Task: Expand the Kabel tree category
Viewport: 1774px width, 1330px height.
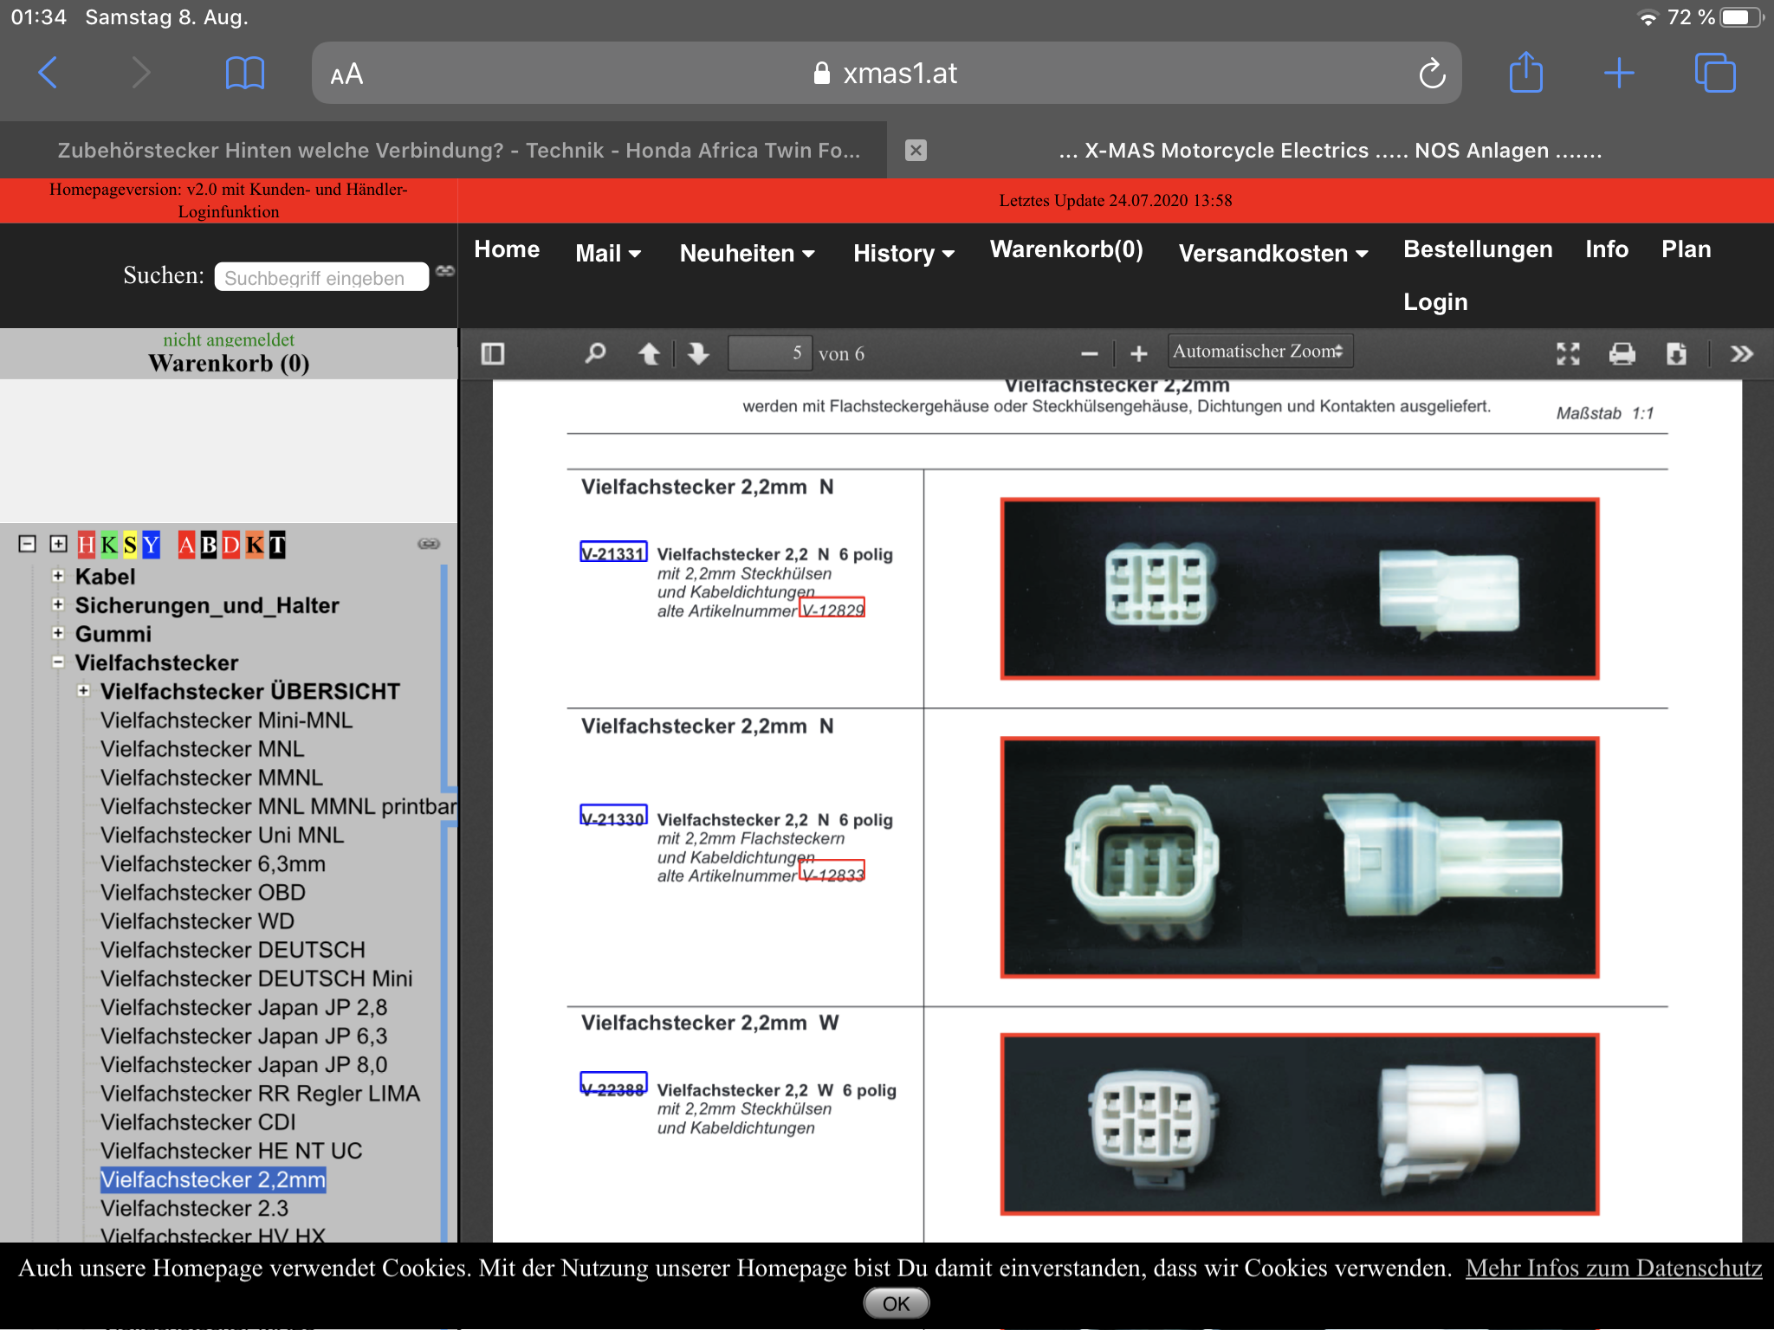Action: coord(58,576)
